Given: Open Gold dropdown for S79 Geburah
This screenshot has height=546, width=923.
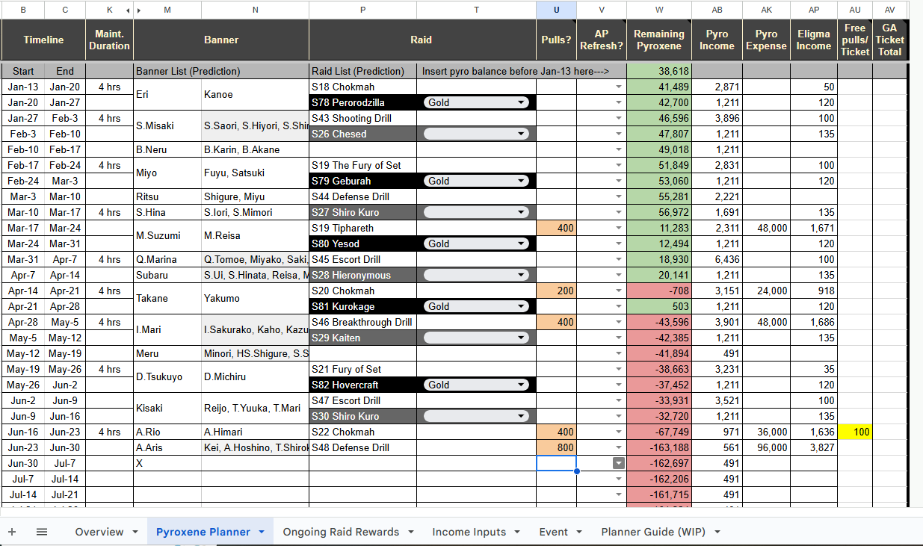Looking at the screenshot, I should click(x=476, y=181).
